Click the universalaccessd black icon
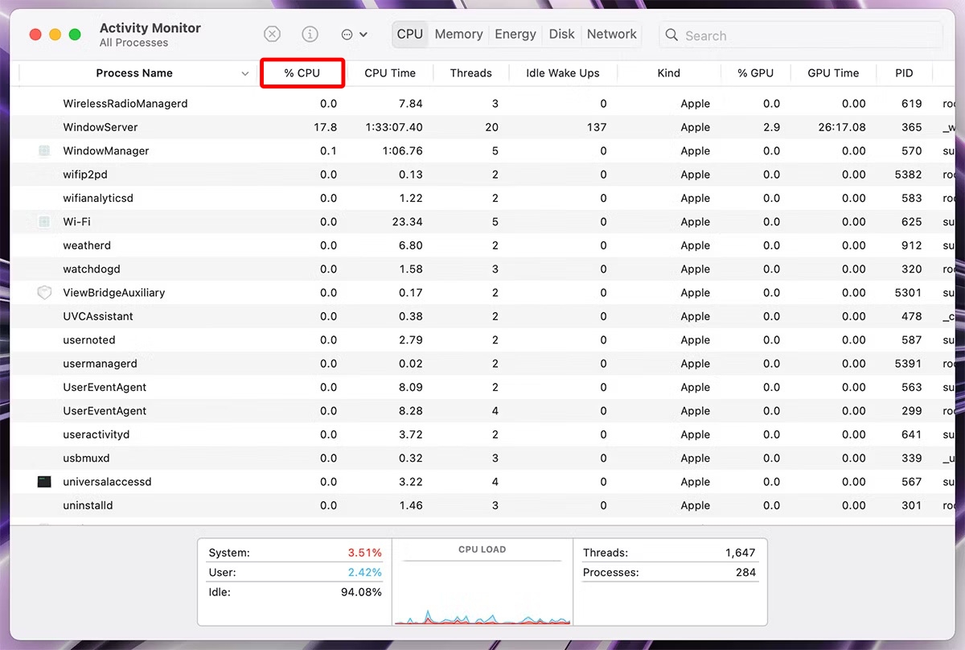Image resolution: width=965 pixels, height=650 pixels. pos(44,482)
